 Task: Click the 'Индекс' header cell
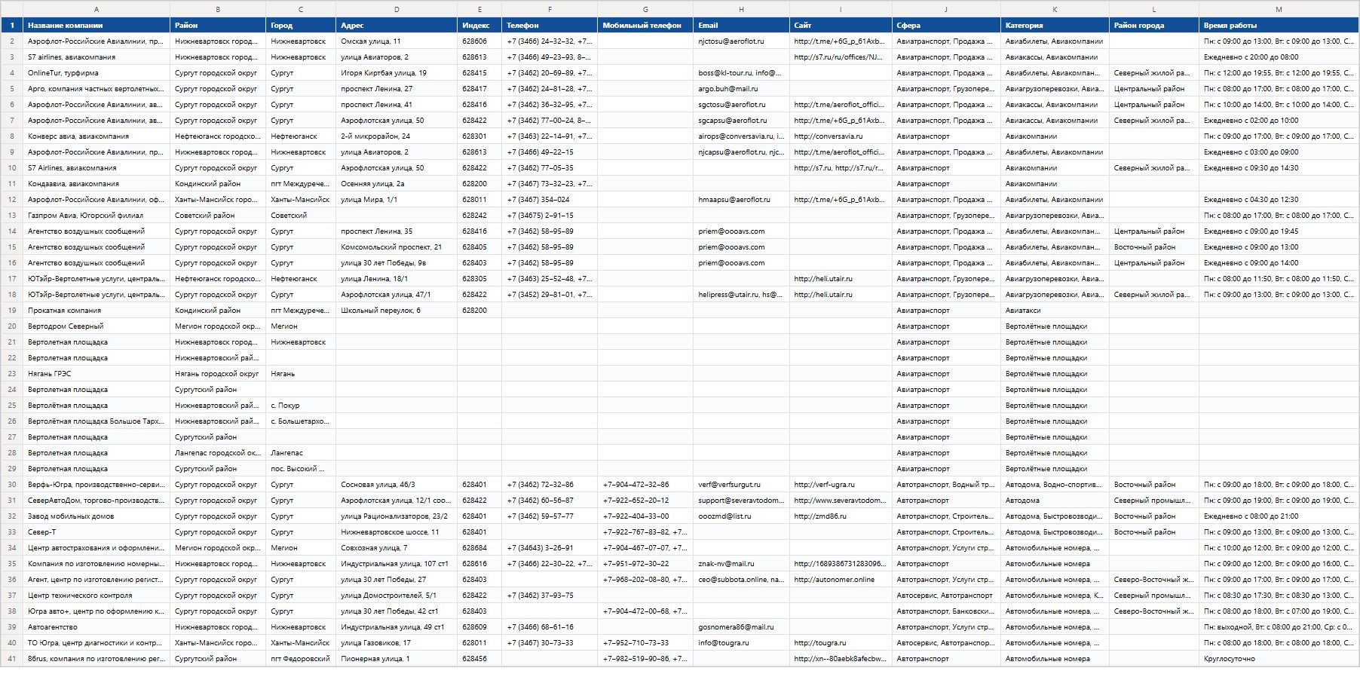(479, 25)
